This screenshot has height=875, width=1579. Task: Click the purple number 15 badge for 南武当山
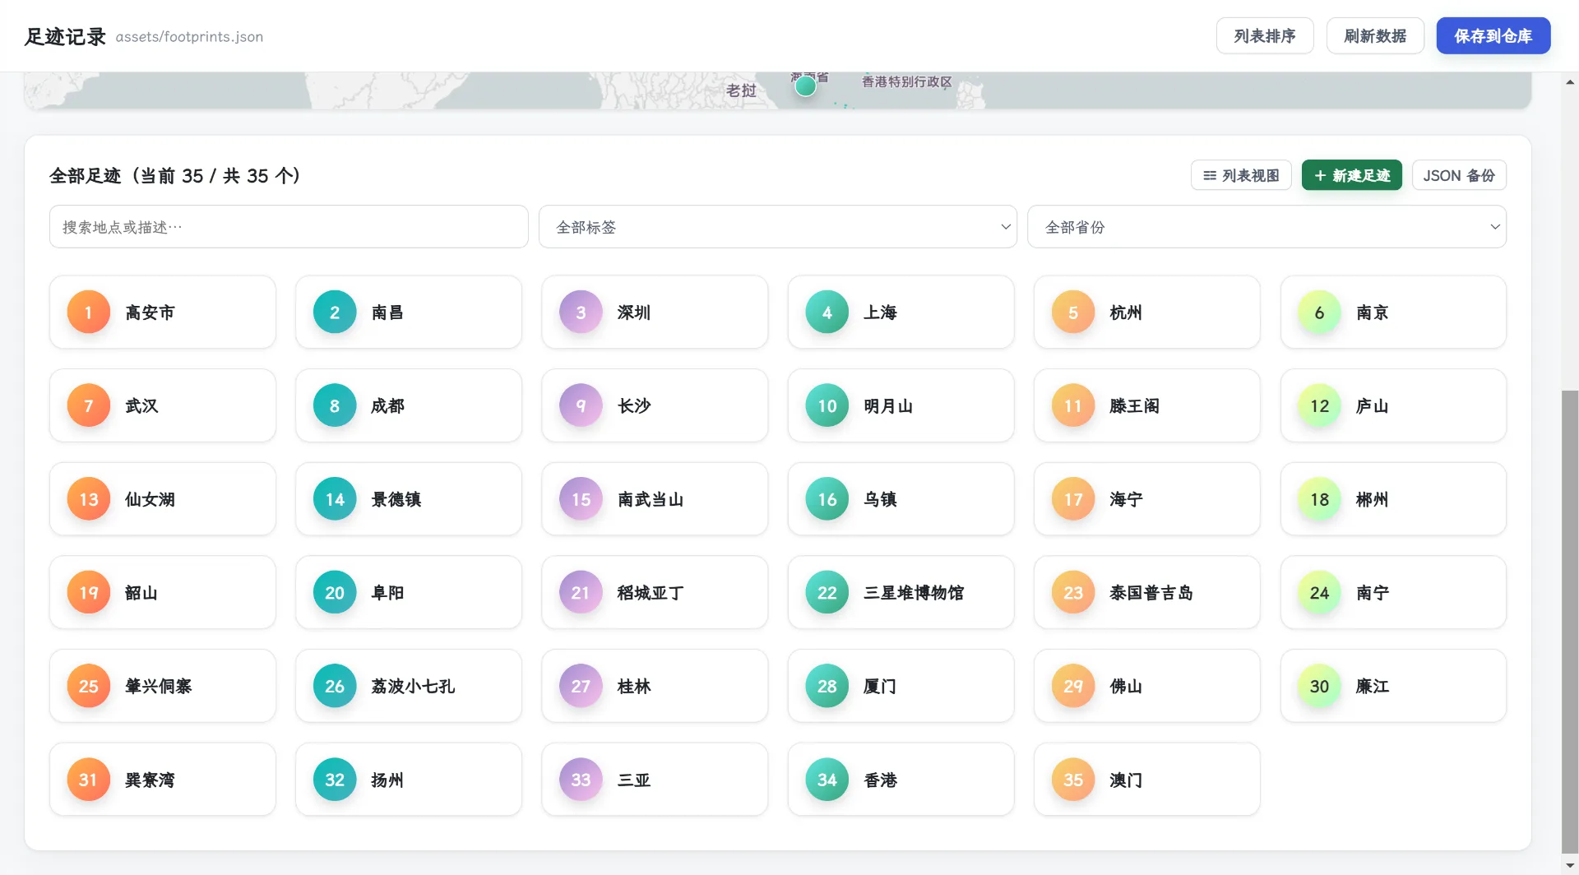(x=581, y=499)
